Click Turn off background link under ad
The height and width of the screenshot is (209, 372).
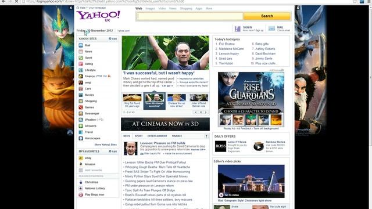pyautogui.click(x=266, y=128)
